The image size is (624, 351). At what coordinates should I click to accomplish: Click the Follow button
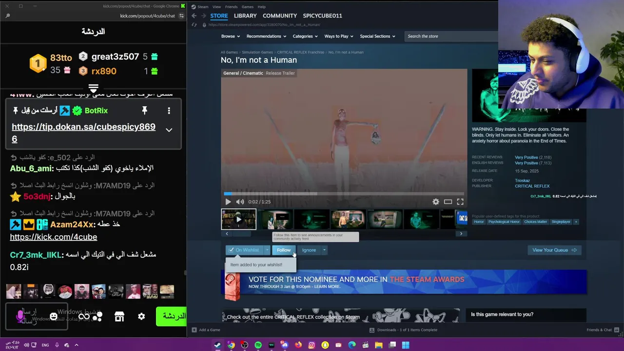tap(284, 250)
